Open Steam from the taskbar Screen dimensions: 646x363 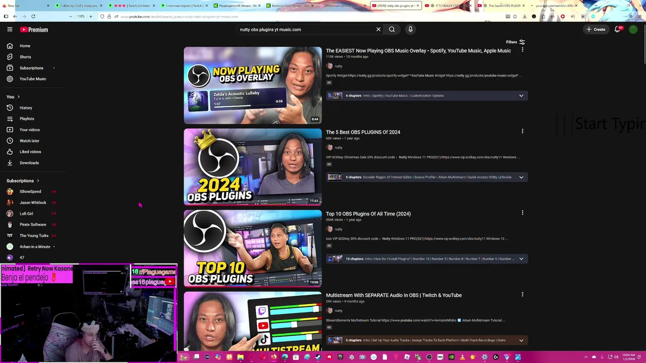[318, 357]
